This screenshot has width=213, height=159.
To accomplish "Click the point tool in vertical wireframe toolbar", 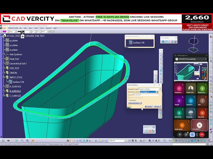I will 161,55.
